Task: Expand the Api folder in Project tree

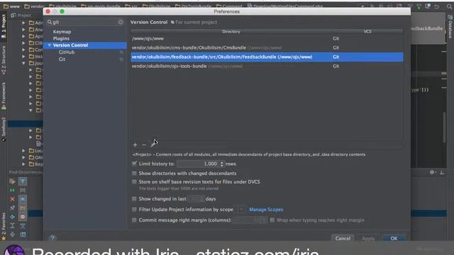Action: pos(23,36)
